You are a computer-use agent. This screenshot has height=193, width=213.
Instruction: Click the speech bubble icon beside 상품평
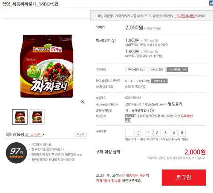point(9,134)
